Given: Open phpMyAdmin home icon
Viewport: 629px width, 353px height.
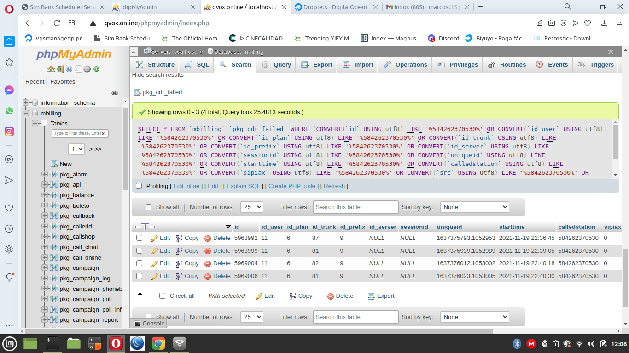Looking at the screenshot, I should pyautogui.click(x=51, y=69).
